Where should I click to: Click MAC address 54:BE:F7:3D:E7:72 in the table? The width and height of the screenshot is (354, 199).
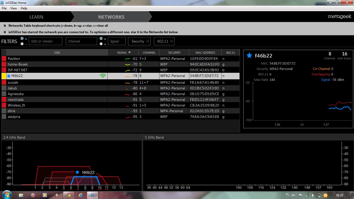pyautogui.click(x=204, y=76)
